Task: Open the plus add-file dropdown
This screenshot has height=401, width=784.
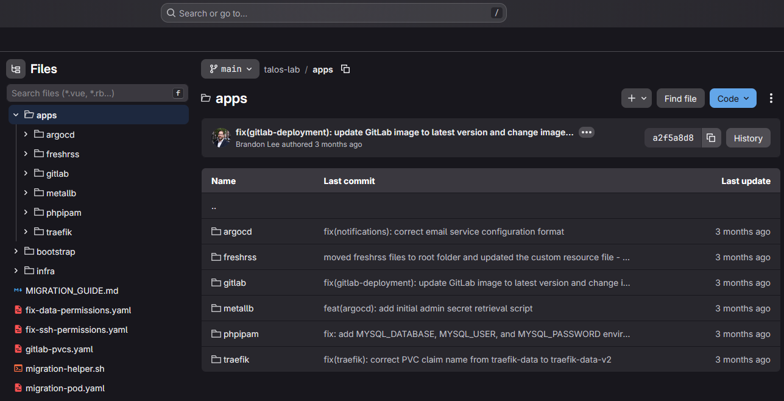Action: point(637,98)
